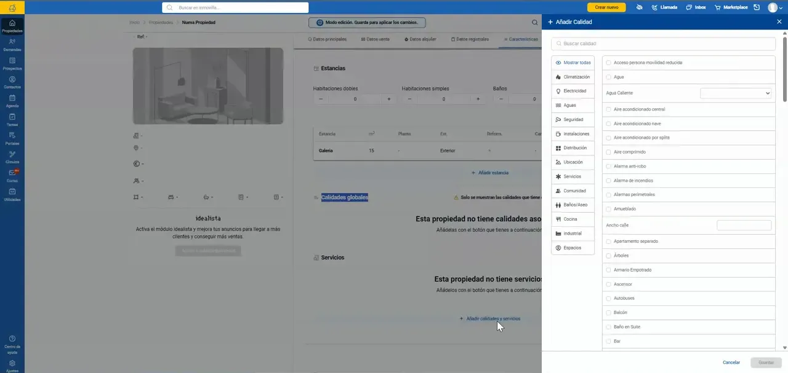Click the magnifier icon beside edit banner

coord(534,22)
